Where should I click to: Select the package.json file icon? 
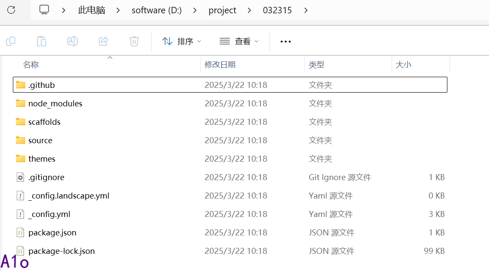tap(20, 232)
